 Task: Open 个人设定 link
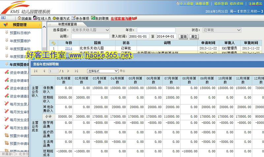pyautogui.click(x=186, y=4)
